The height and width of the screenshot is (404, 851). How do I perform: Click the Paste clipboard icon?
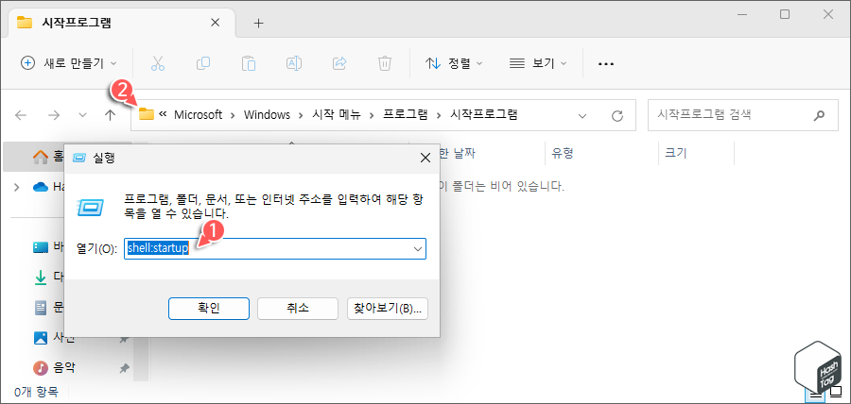(249, 63)
